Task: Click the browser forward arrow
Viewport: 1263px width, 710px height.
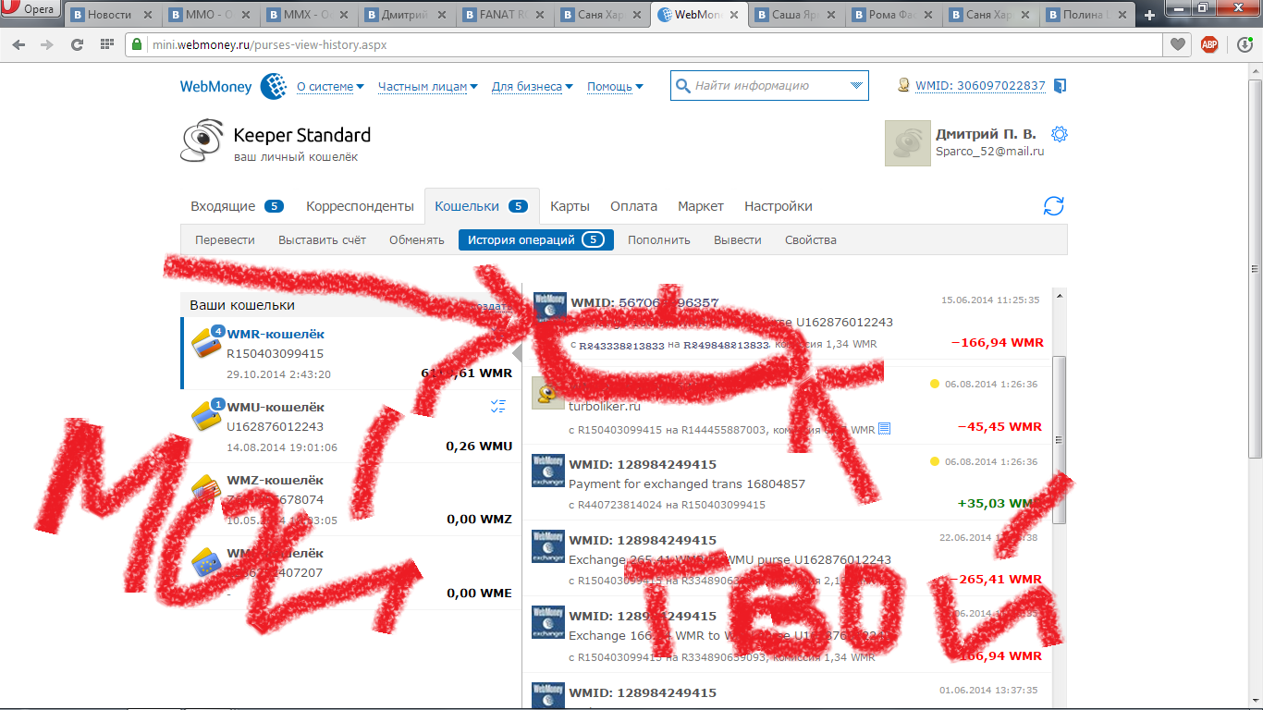Action: point(47,44)
